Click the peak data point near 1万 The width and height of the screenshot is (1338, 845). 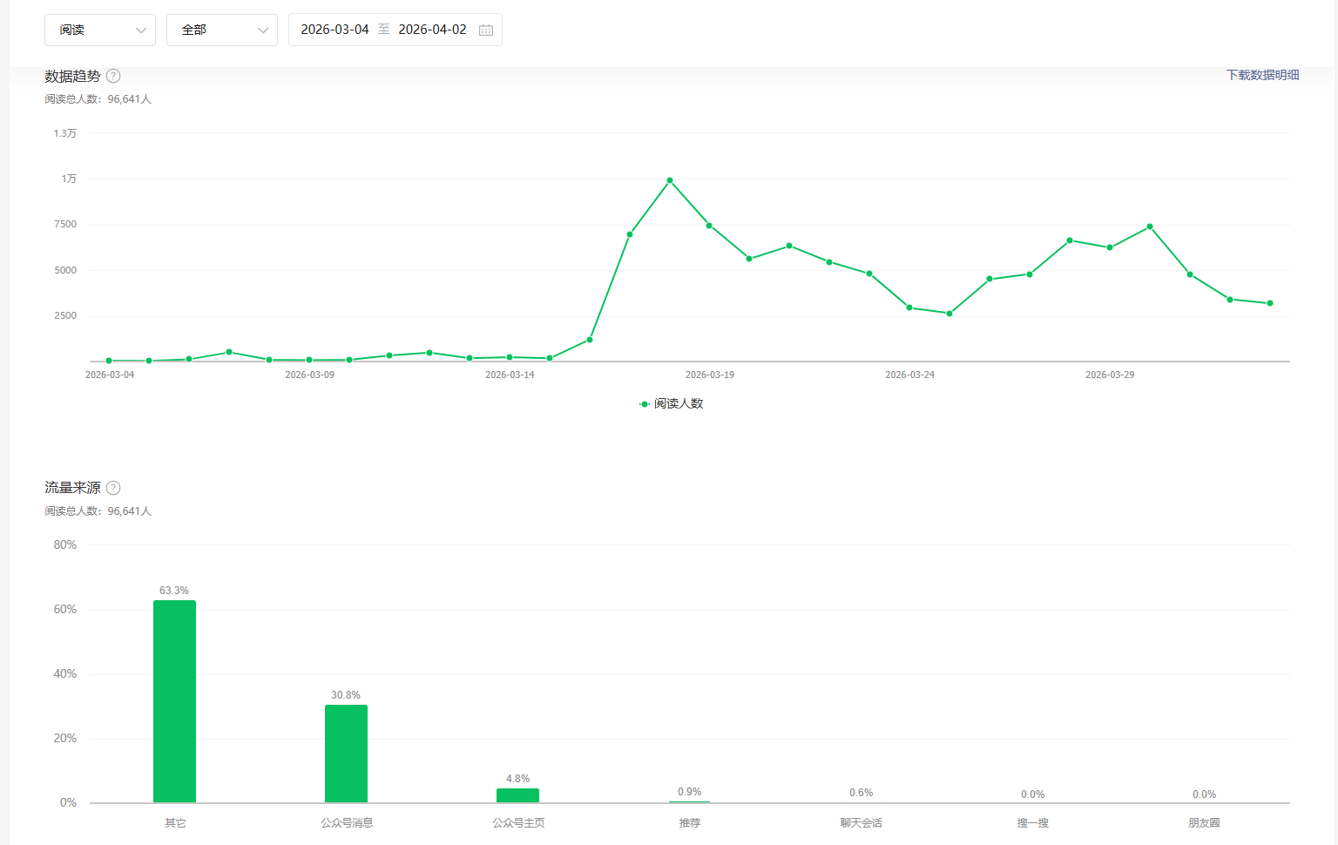coord(670,180)
